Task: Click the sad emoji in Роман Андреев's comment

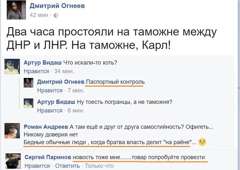Action: coord(202,142)
